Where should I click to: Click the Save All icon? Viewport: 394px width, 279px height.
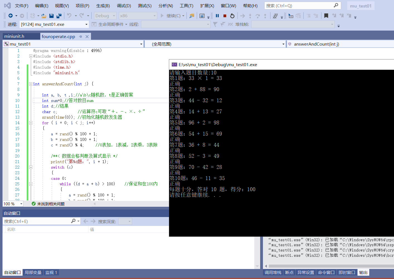(x=59, y=16)
